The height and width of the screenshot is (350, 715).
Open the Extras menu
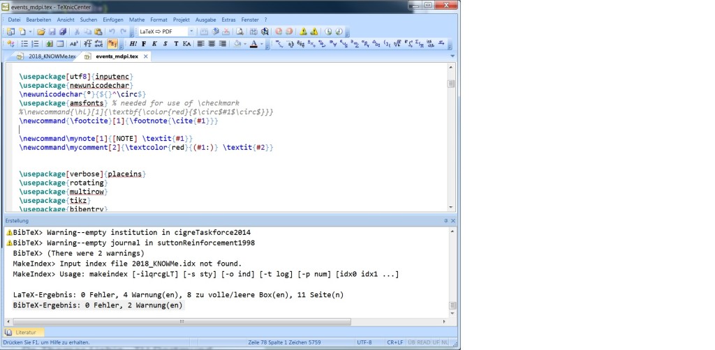point(228,20)
